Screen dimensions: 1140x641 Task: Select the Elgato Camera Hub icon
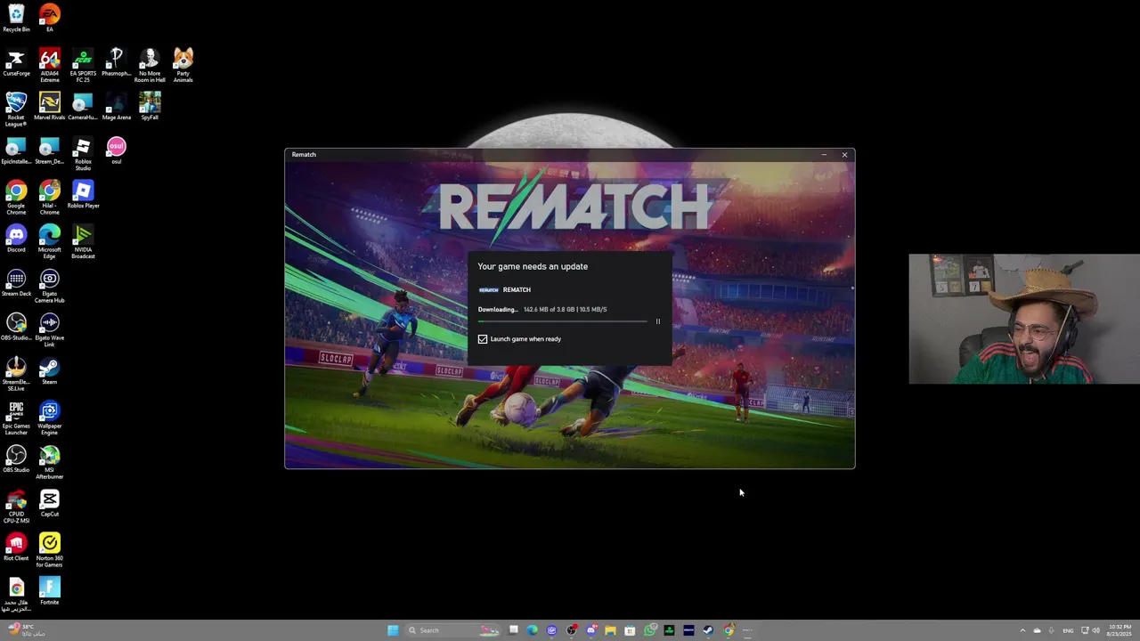(50, 286)
